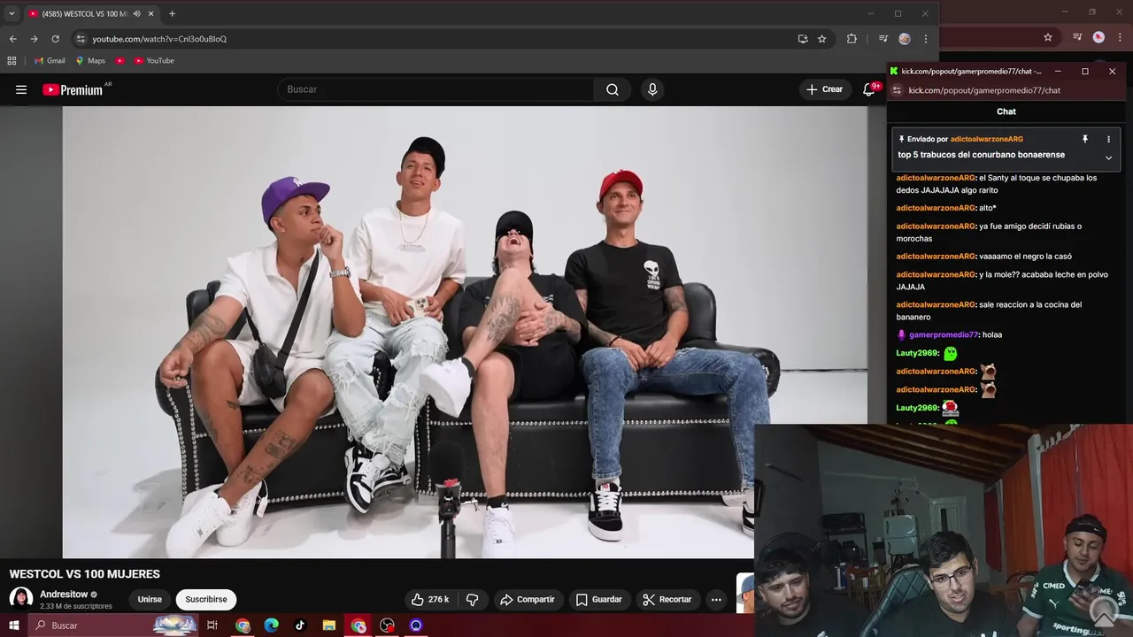Start voice search with the microphone icon
The width and height of the screenshot is (1133, 637).
(x=652, y=89)
